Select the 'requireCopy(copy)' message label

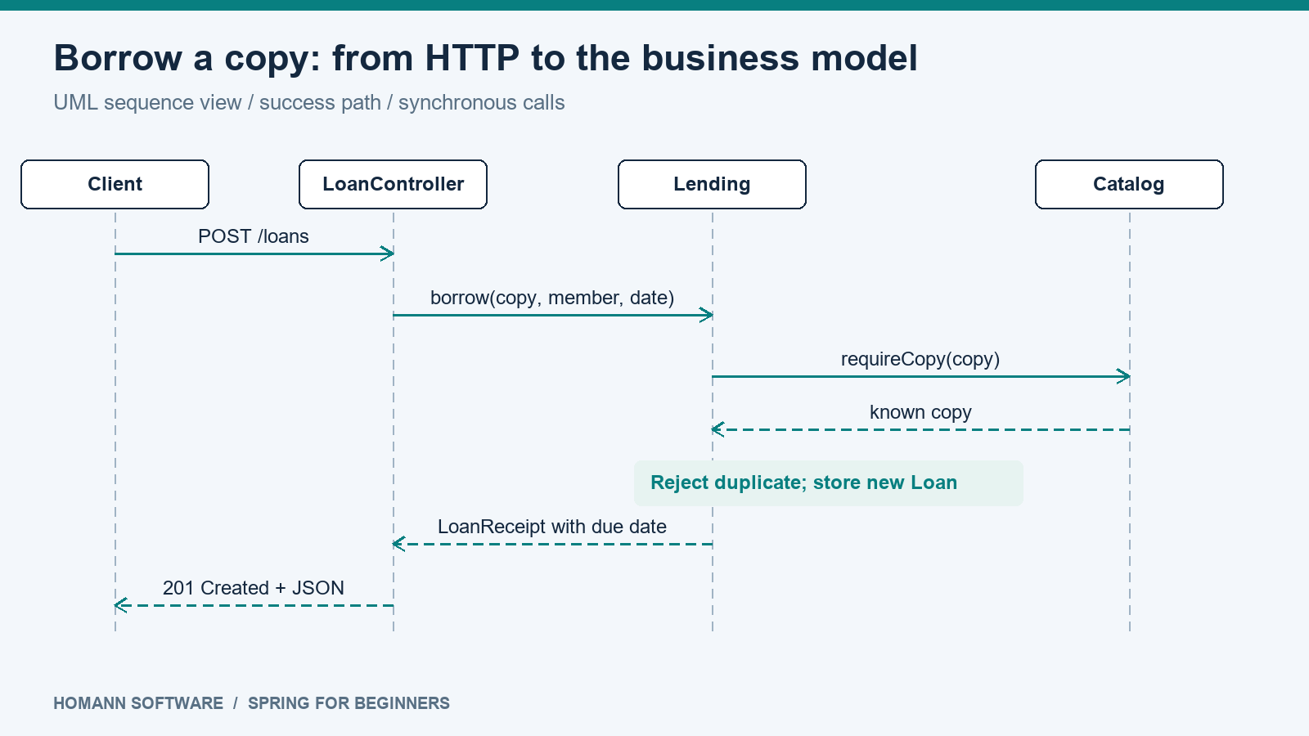[920, 359]
